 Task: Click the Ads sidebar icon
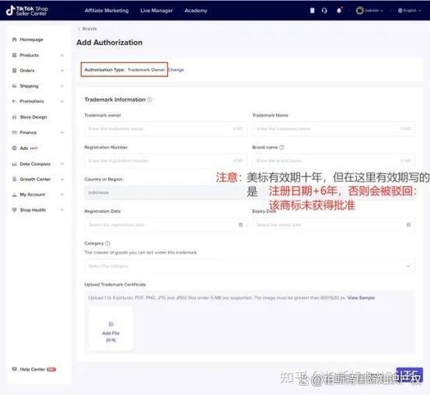[x=14, y=148]
